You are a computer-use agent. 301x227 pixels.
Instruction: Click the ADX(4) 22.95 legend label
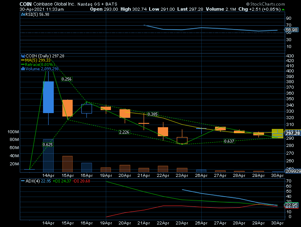(x=38, y=181)
